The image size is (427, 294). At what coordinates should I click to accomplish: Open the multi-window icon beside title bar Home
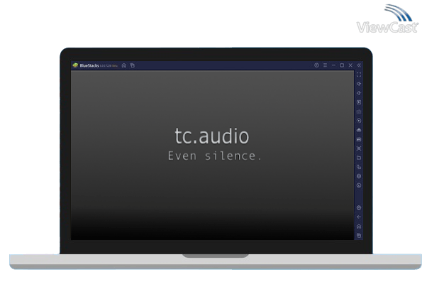[133, 65]
